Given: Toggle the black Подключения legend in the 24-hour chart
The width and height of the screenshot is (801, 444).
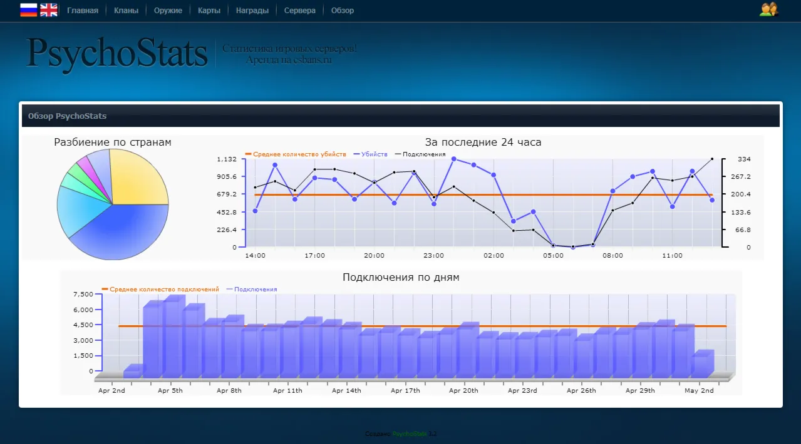Looking at the screenshot, I should click(420, 154).
